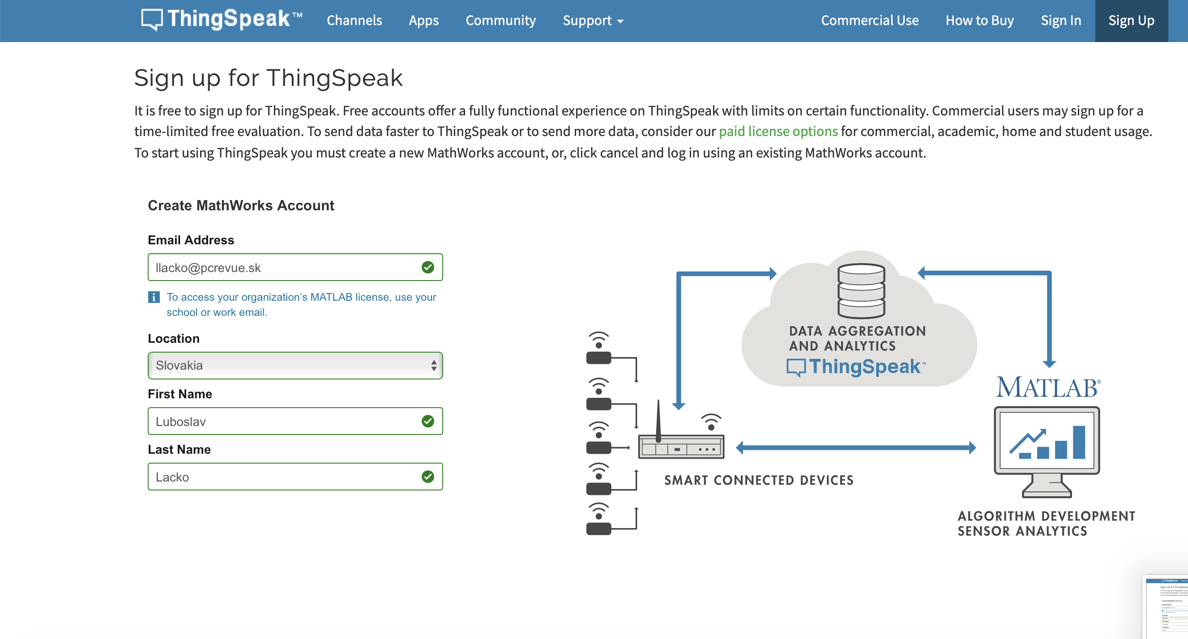Click the ThingSpeak logo in navbar
1188x639 pixels.
pos(222,20)
